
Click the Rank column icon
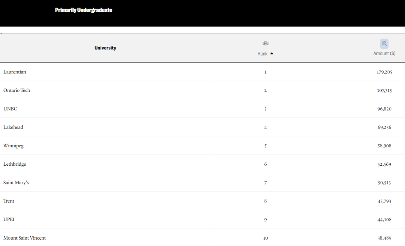(x=265, y=43)
